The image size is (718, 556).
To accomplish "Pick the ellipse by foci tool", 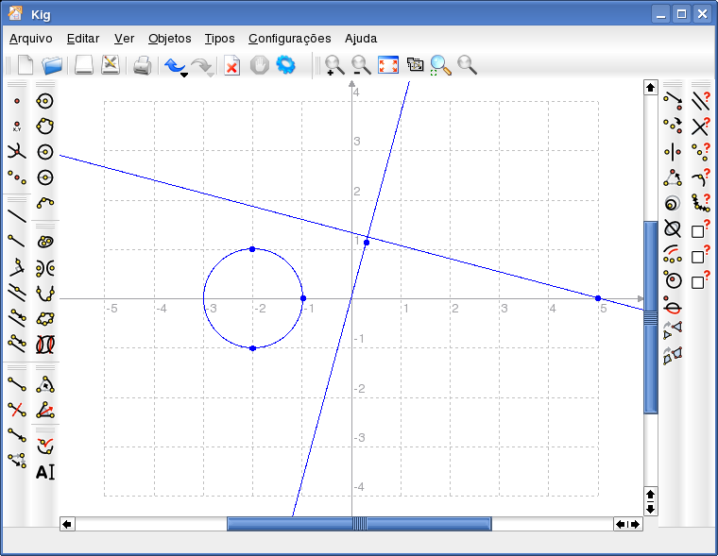I will pos(45,242).
